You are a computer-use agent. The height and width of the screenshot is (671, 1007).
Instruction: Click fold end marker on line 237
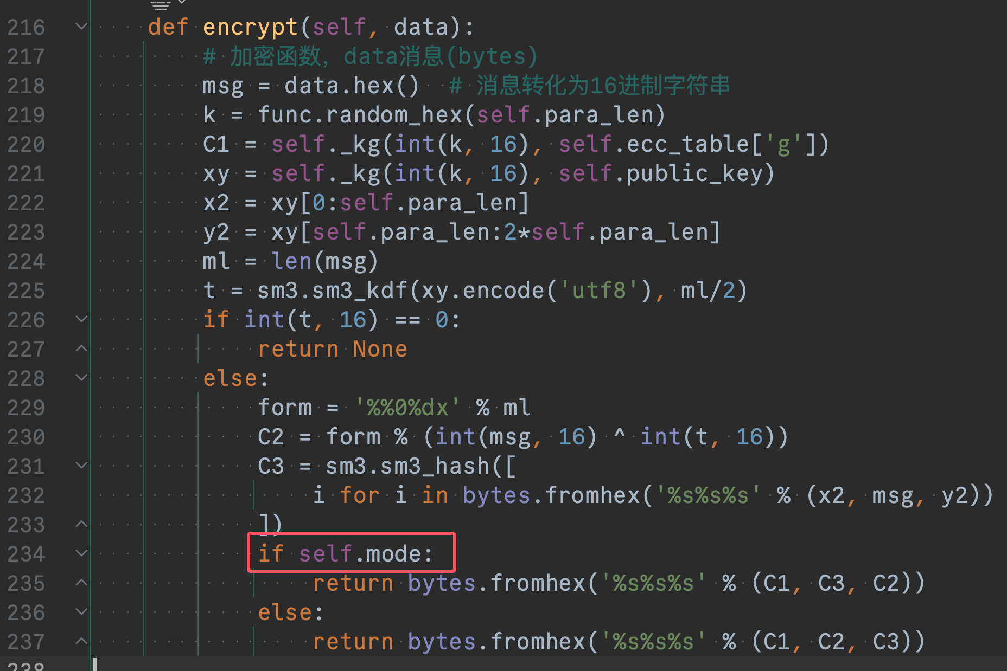[81, 641]
